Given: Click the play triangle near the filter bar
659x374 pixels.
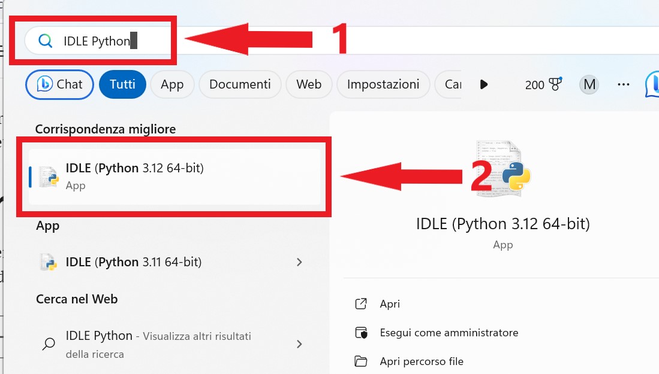Looking at the screenshot, I should click(x=484, y=84).
